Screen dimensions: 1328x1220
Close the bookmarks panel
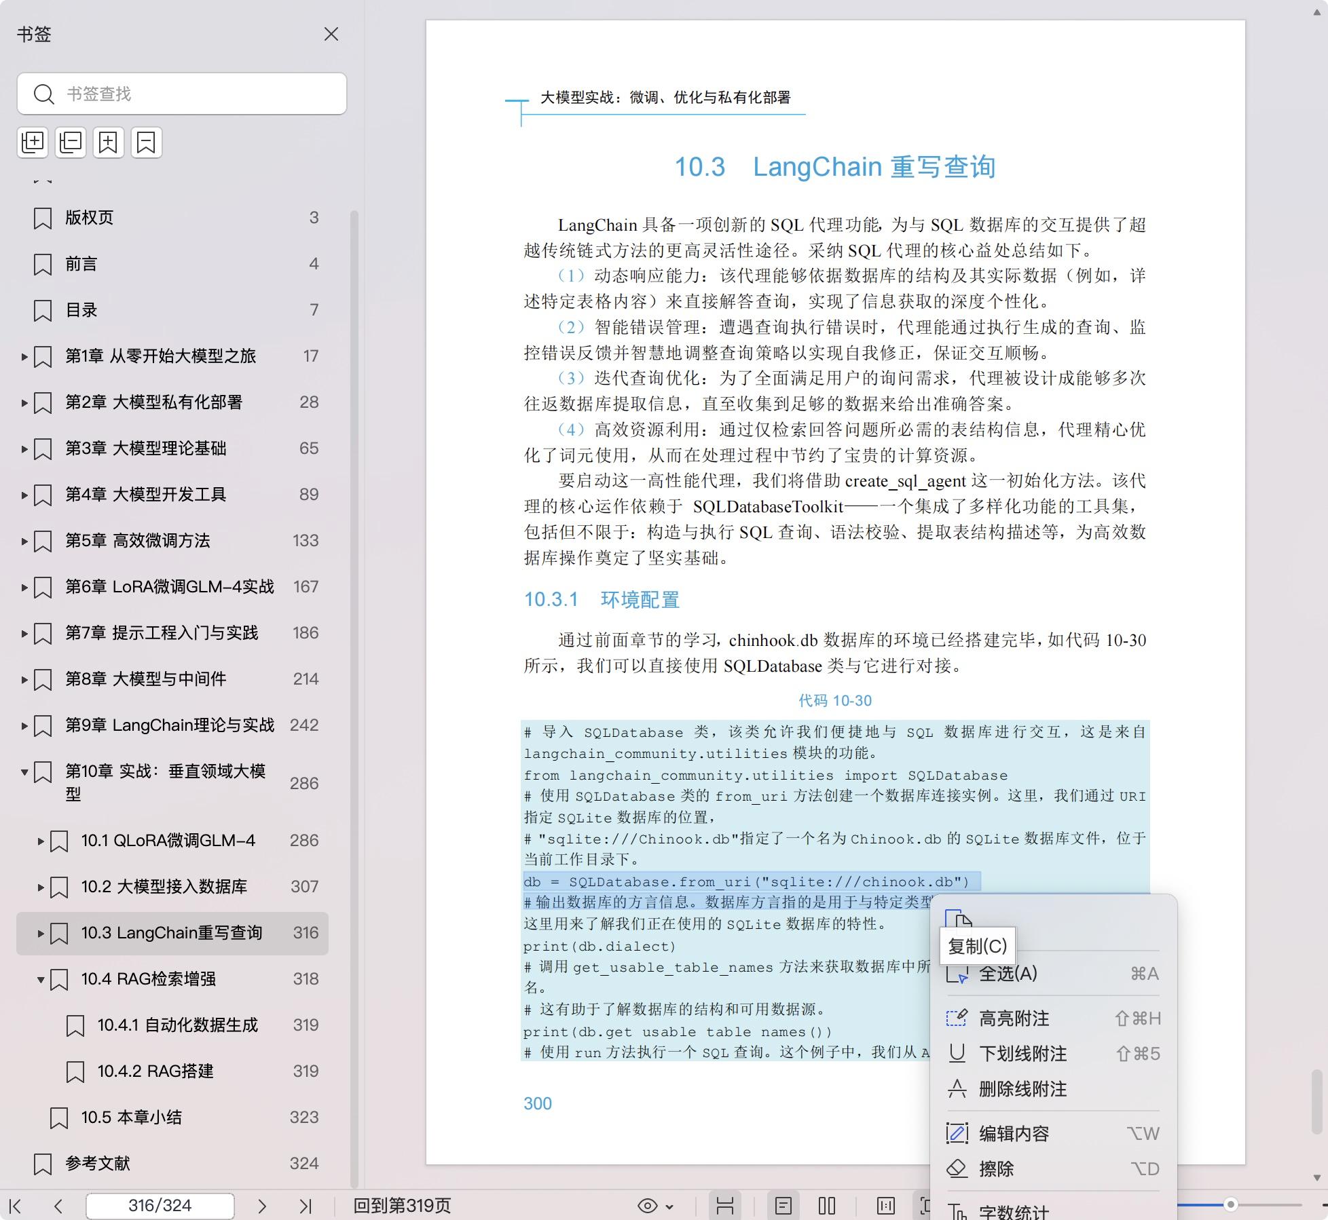331,34
